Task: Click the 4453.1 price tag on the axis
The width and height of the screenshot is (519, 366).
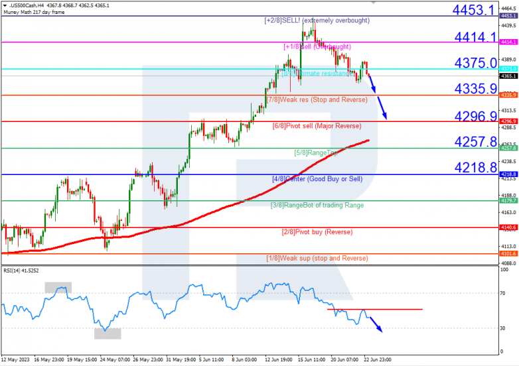Action: [x=508, y=16]
